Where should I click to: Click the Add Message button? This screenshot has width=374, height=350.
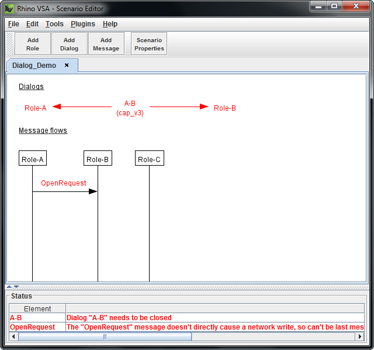[106, 44]
